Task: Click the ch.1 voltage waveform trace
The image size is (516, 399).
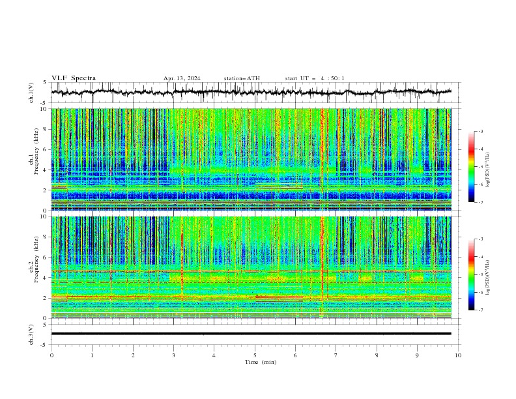Action: point(251,92)
